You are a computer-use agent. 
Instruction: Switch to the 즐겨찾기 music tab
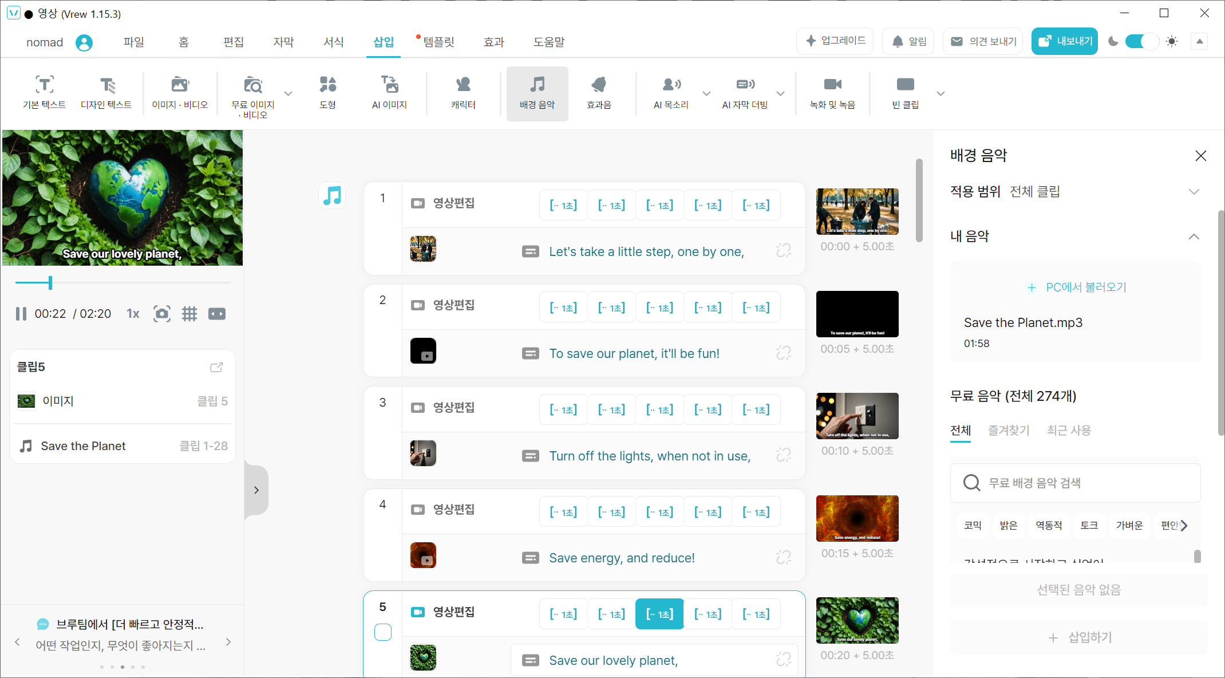[x=1009, y=430]
